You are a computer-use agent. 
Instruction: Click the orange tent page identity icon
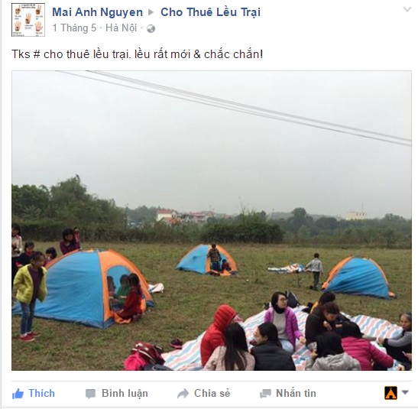click(x=390, y=393)
